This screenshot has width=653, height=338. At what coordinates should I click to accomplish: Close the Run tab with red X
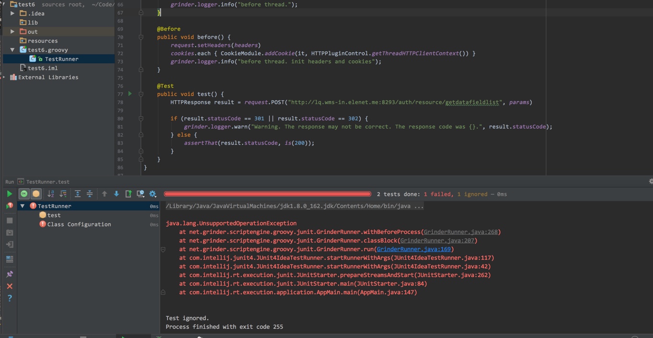click(9, 286)
